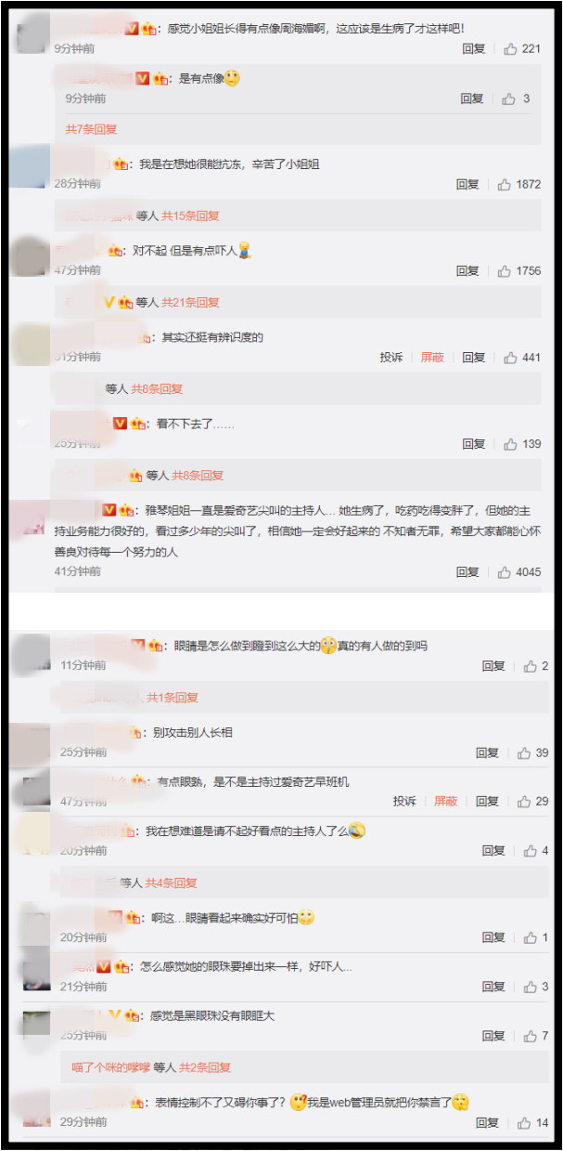This screenshot has height=1151, width=563.
Task: Click thumbs-up on the 1872-like comment
Action: [x=504, y=185]
